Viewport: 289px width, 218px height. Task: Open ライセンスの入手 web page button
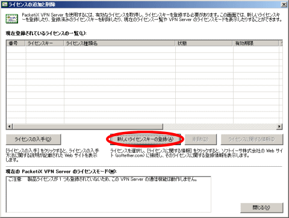click(x=33, y=139)
